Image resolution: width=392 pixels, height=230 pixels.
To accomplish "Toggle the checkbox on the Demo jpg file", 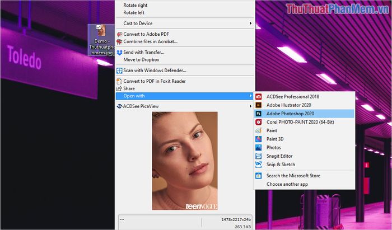I will pos(99,27).
